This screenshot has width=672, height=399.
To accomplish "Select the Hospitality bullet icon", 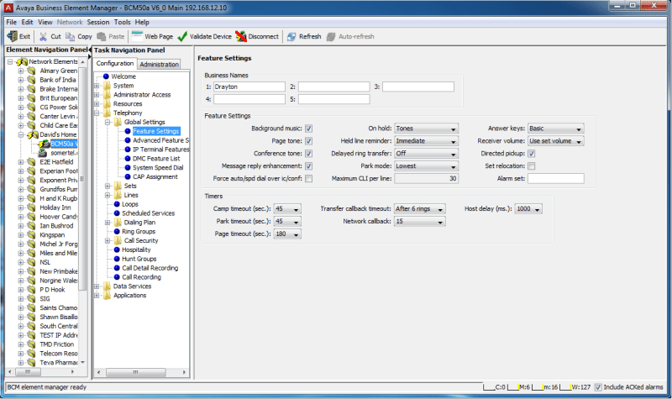I will tap(117, 249).
